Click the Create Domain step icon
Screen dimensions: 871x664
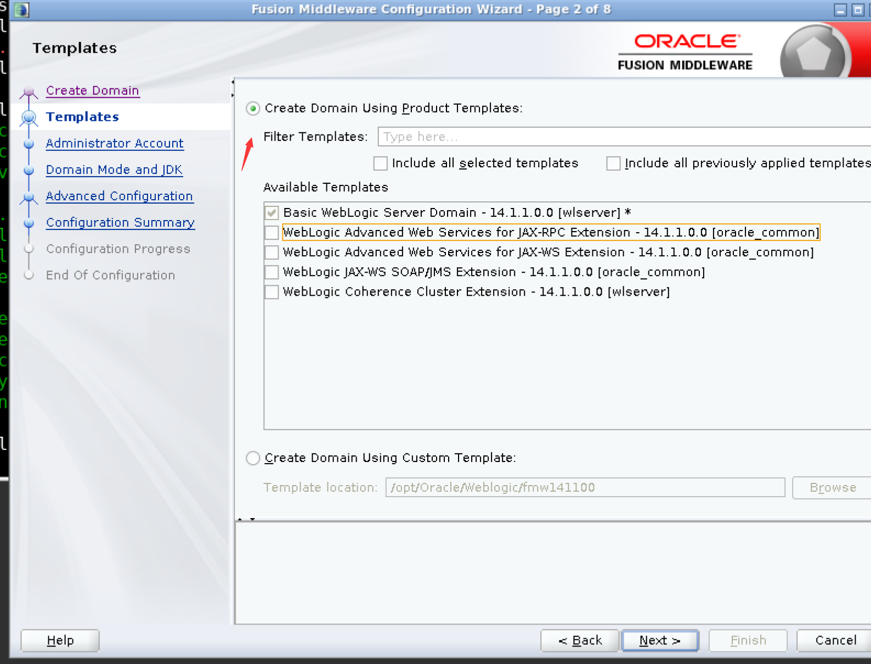coord(29,91)
